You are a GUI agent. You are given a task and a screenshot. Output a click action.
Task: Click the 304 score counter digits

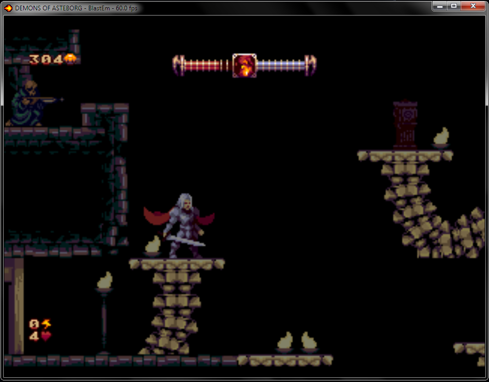coord(45,59)
